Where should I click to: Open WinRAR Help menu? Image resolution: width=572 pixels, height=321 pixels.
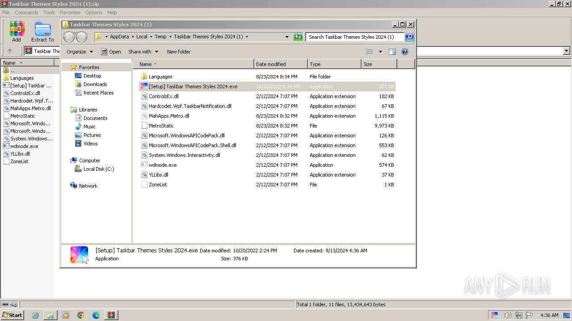pos(112,12)
